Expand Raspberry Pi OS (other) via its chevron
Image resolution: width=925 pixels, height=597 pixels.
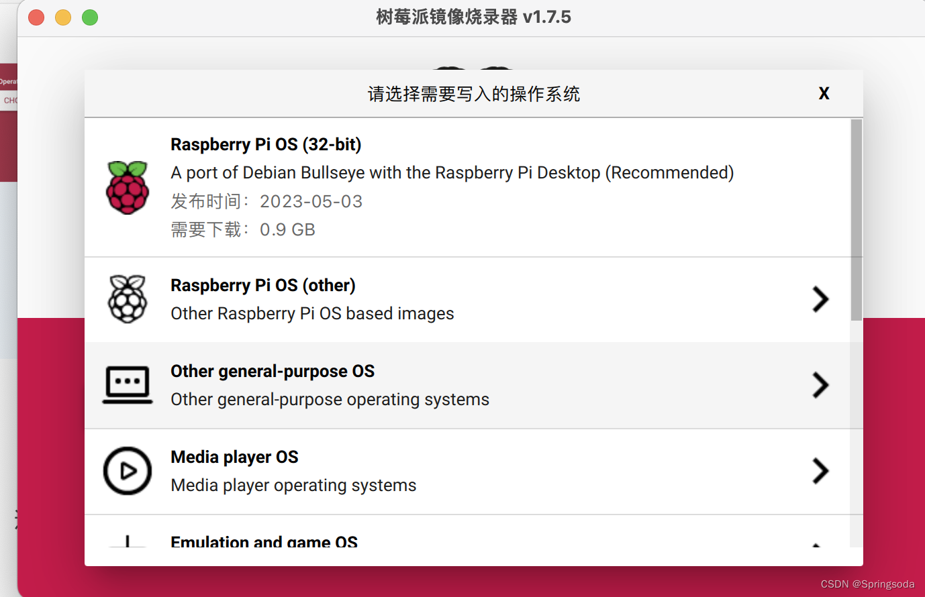(820, 299)
